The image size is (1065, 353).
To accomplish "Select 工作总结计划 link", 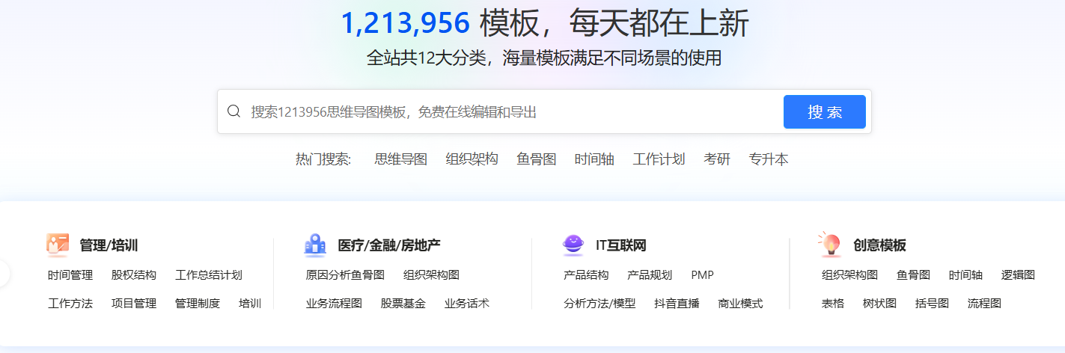I will [x=209, y=275].
